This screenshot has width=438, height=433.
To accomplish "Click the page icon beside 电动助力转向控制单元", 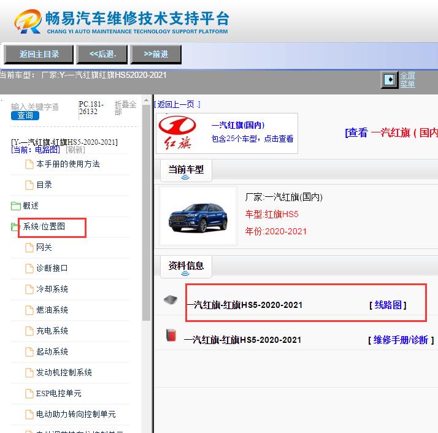I will click(x=29, y=415).
